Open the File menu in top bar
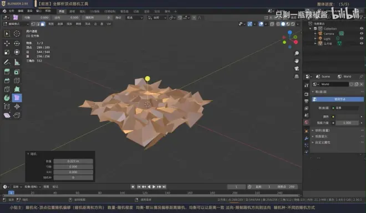This screenshot has width=366, height=213. click(12, 11)
